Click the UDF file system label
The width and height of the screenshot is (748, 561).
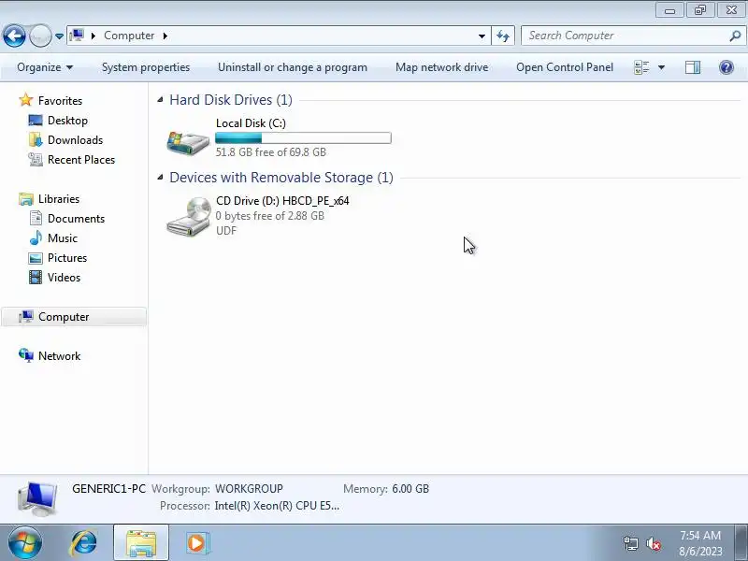[226, 230]
